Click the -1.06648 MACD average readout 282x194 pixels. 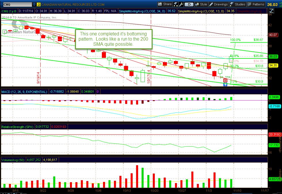[73, 92]
